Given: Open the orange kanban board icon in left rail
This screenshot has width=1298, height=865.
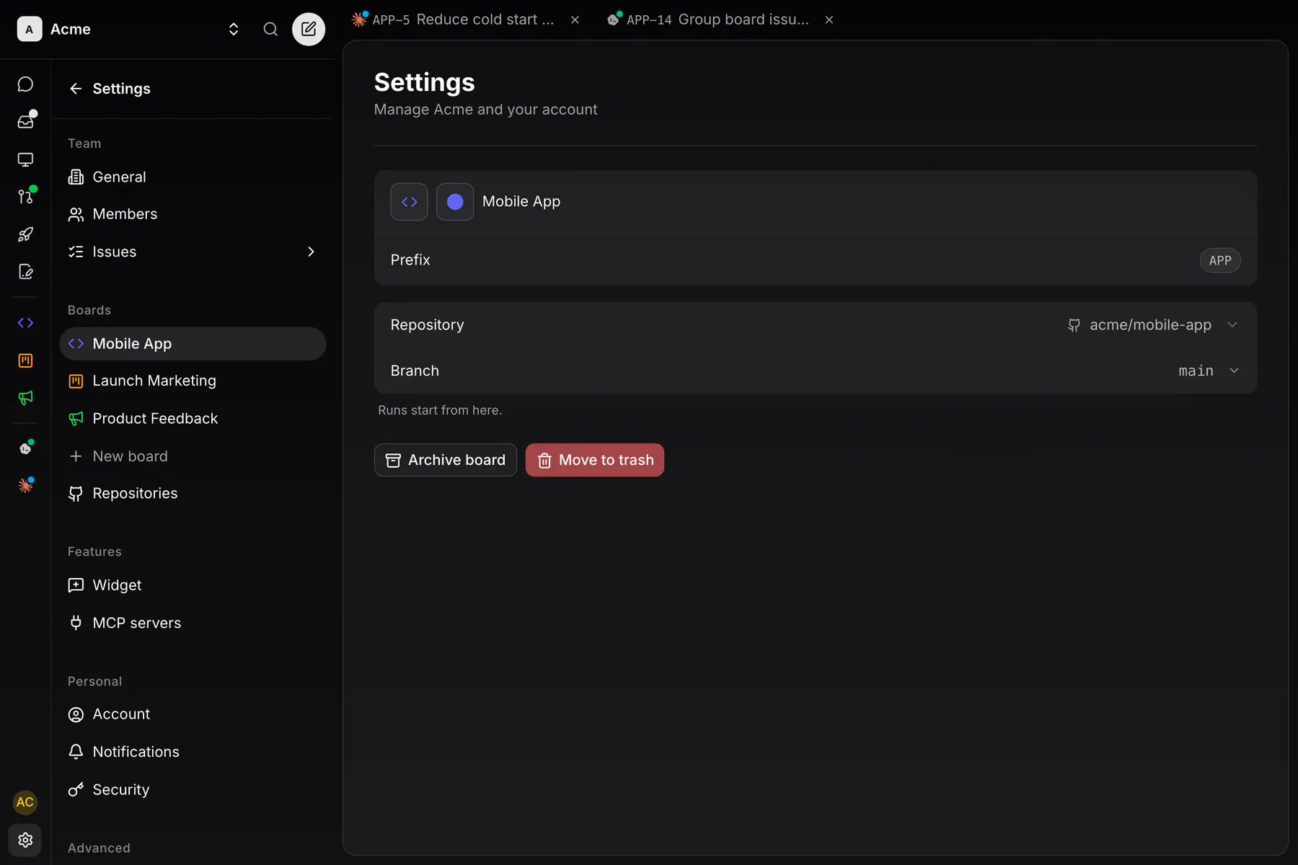Looking at the screenshot, I should pyautogui.click(x=25, y=360).
